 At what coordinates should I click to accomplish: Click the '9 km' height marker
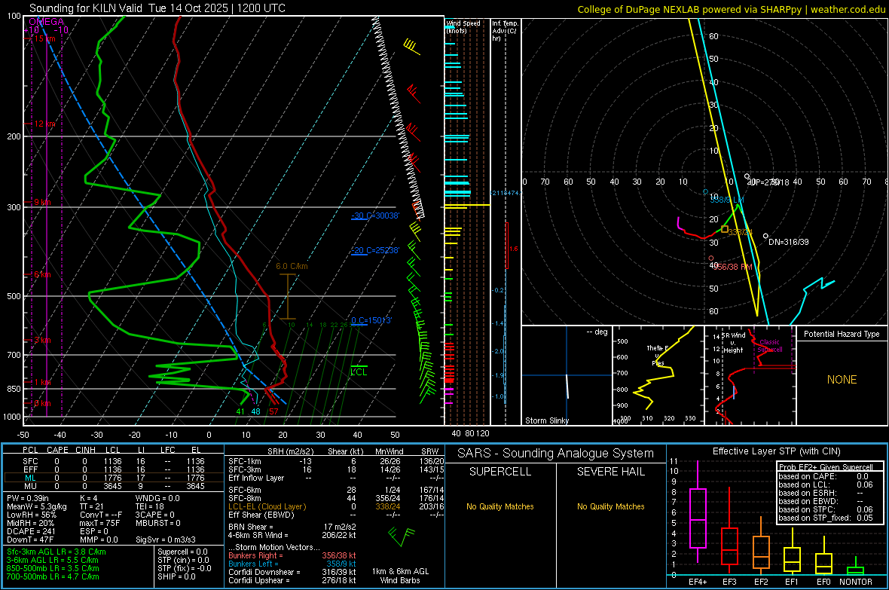[x=42, y=202]
